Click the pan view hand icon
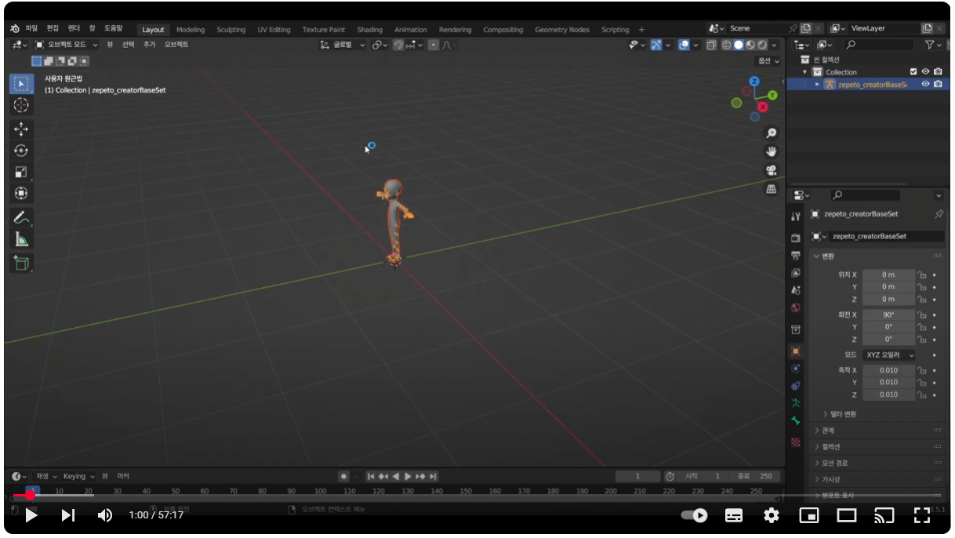Screen dimensions: 955x538 click(x=772, y=151)
